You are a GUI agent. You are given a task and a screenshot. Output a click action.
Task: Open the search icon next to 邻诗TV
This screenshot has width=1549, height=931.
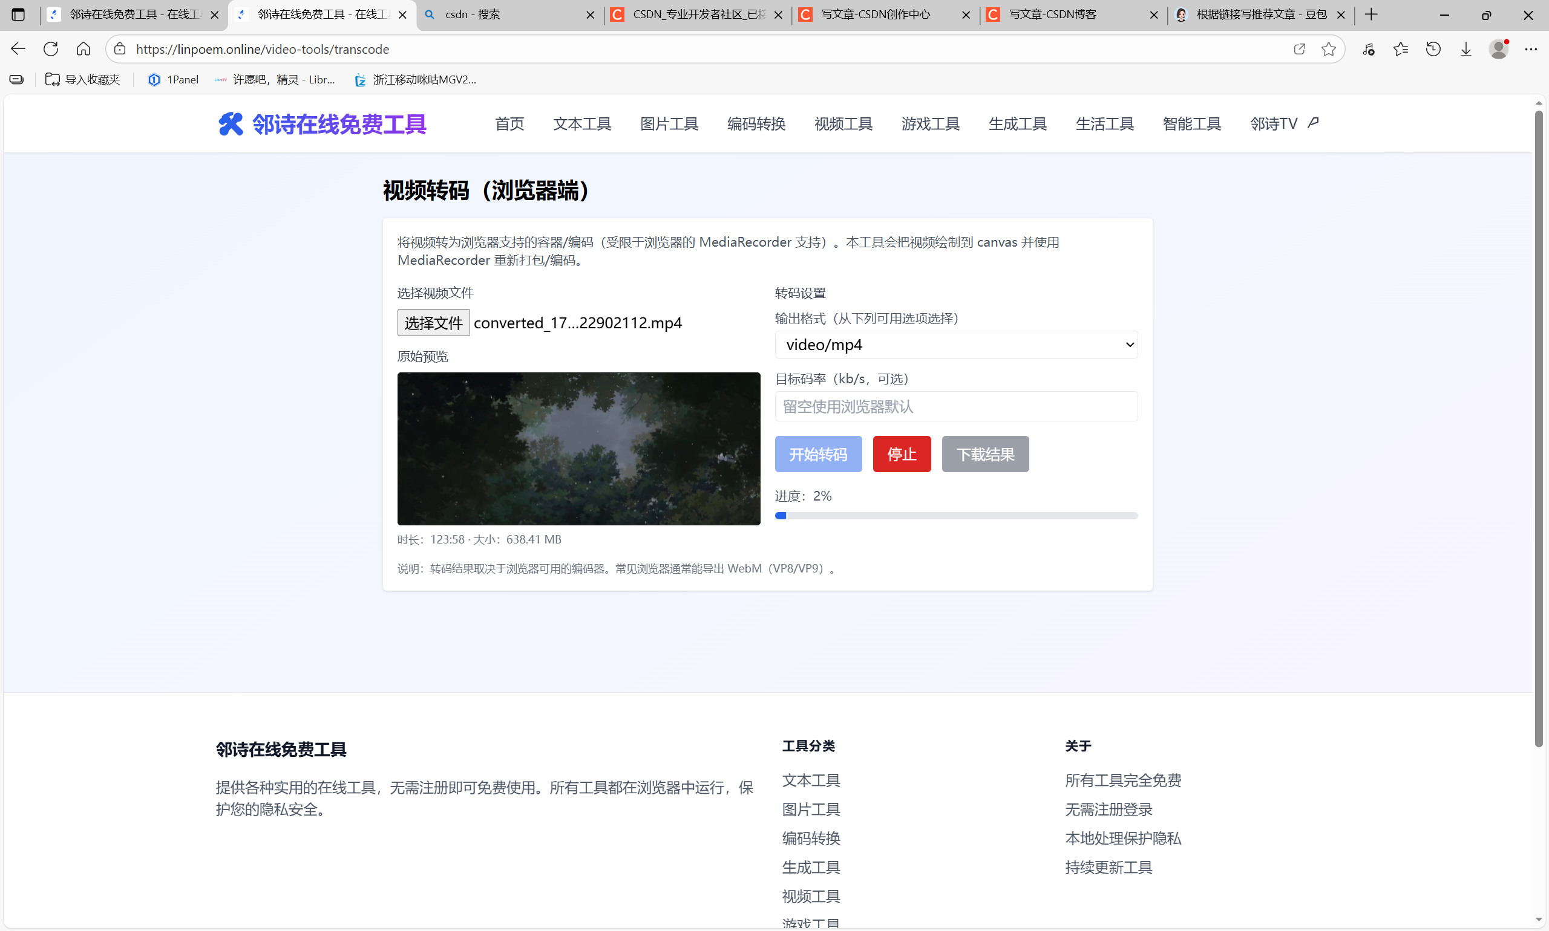[x=1314, y=123]
